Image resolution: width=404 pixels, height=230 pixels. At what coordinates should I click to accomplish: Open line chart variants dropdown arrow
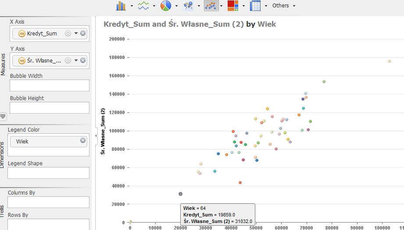[154, 6]
